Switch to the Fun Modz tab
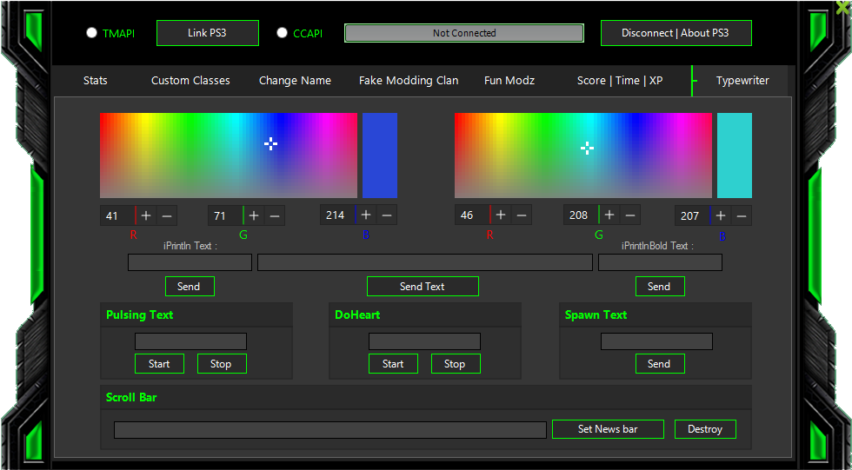Image resolution: width=852 pixels, height=470 pixels. point(509,81)
